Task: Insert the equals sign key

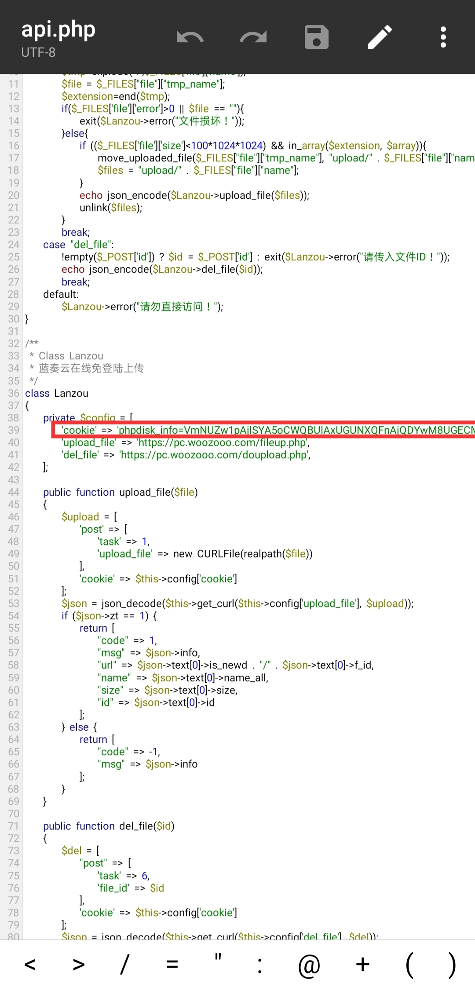Action: coord(172,965)
